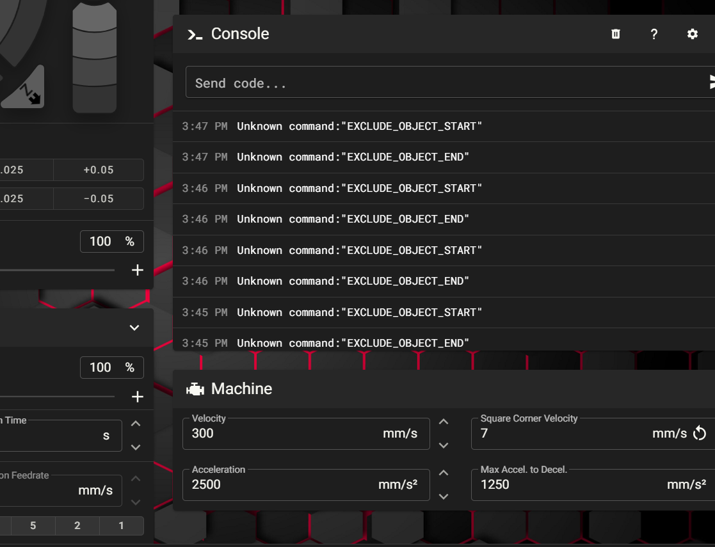Screen dimensions: 715x547
Task: Click the upper 100 % percentage field
Action: 112,242
